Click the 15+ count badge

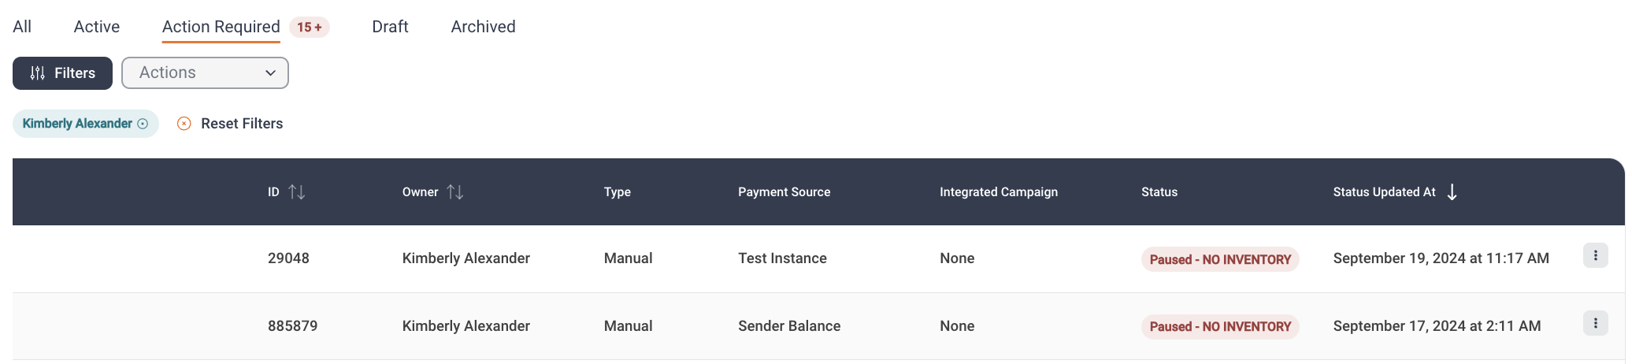[310, 28]
